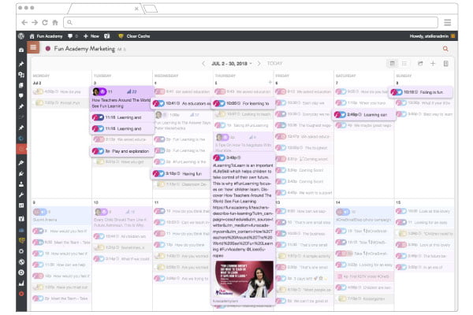The width and height of the screenshot is (473, 315).
Task: Open the Howdy user account menu
Action: (x=432, y=36)
